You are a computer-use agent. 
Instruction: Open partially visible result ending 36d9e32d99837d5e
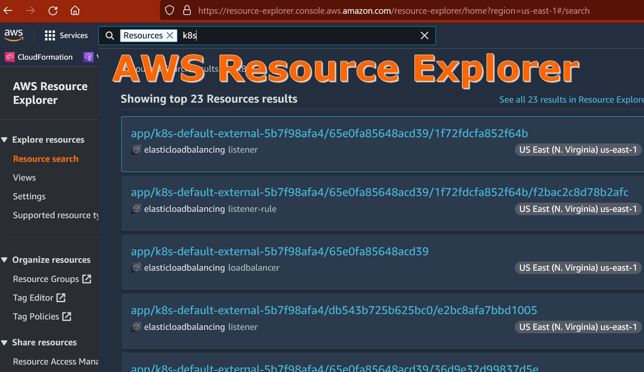(334, 368)
